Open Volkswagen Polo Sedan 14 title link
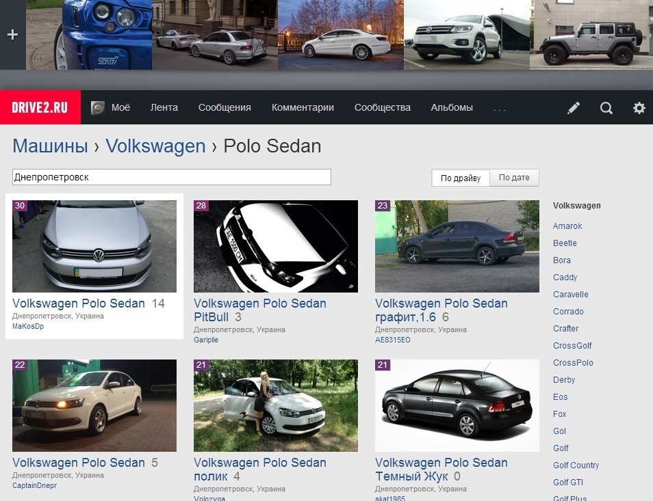 pos(79,303)
